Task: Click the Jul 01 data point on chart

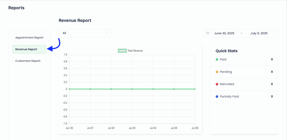Action: [x=90, y=89]
